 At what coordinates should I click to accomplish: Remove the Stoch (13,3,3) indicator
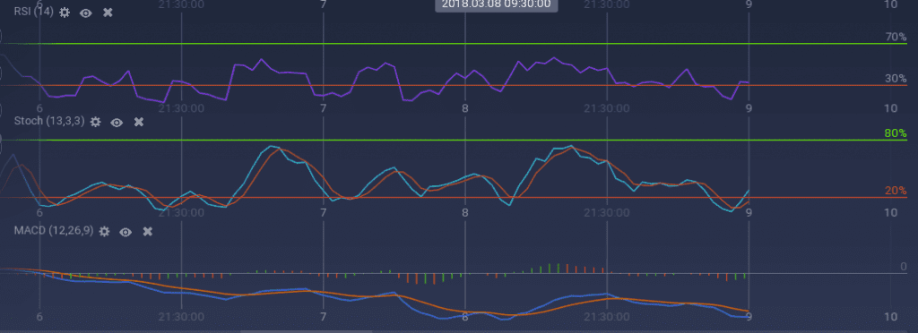(139, 122)
